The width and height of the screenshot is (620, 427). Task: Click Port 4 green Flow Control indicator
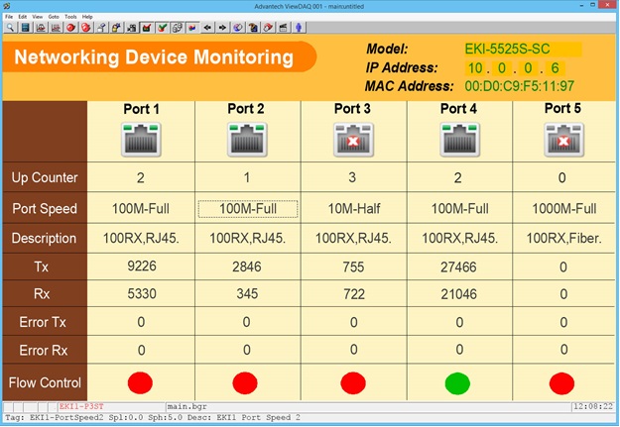[x=457, y=383]
